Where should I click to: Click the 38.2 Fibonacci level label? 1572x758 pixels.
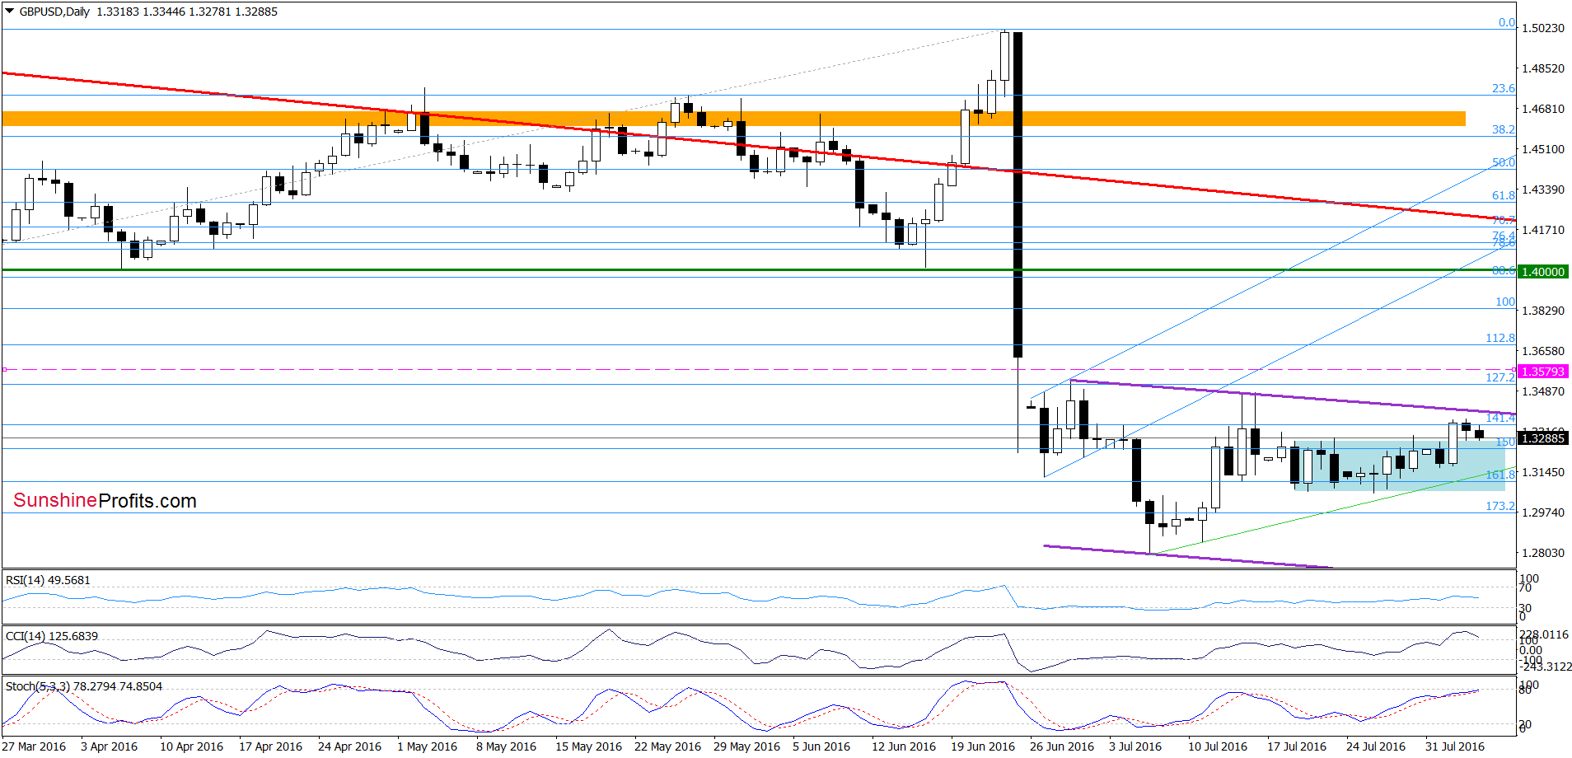click(1504, 129)
